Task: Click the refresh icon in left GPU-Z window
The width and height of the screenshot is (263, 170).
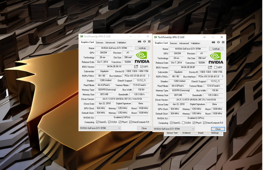Action: click(144, 41)
